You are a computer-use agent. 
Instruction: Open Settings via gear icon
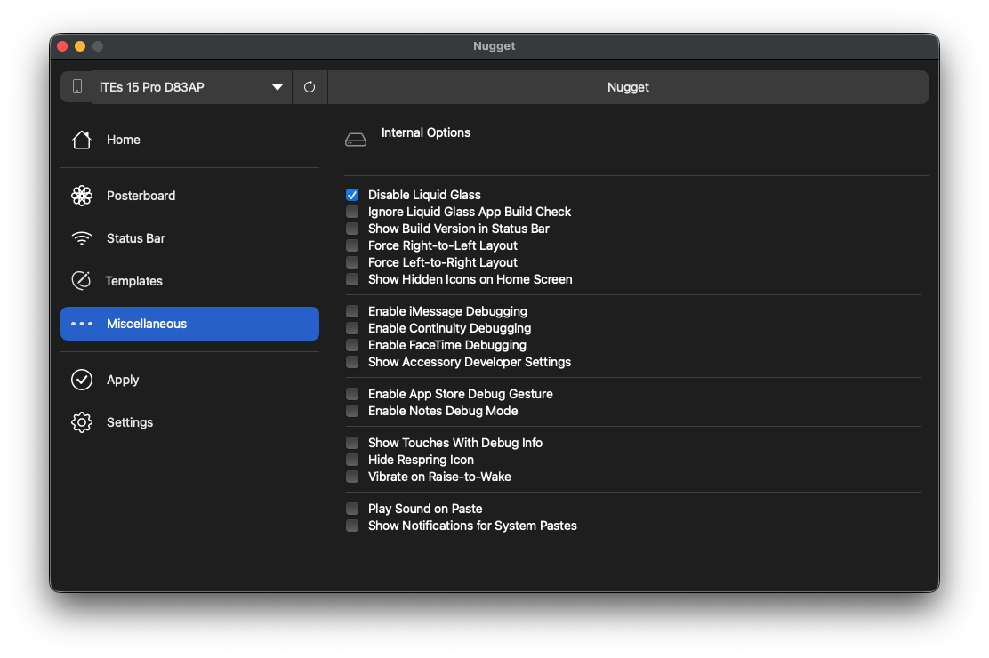pos(82,422)
